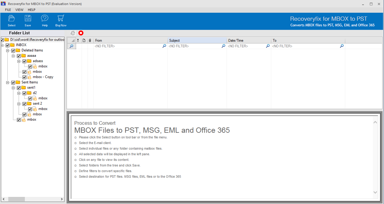Image resolution: width=384 pixels, height=204 pixels.
Task: Click the INBOX folder icon
Action: point(12,45)
